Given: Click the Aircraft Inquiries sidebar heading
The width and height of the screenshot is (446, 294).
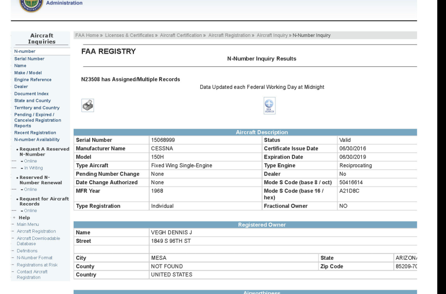Looking at the screenshot, I should (x=42, y=38).
